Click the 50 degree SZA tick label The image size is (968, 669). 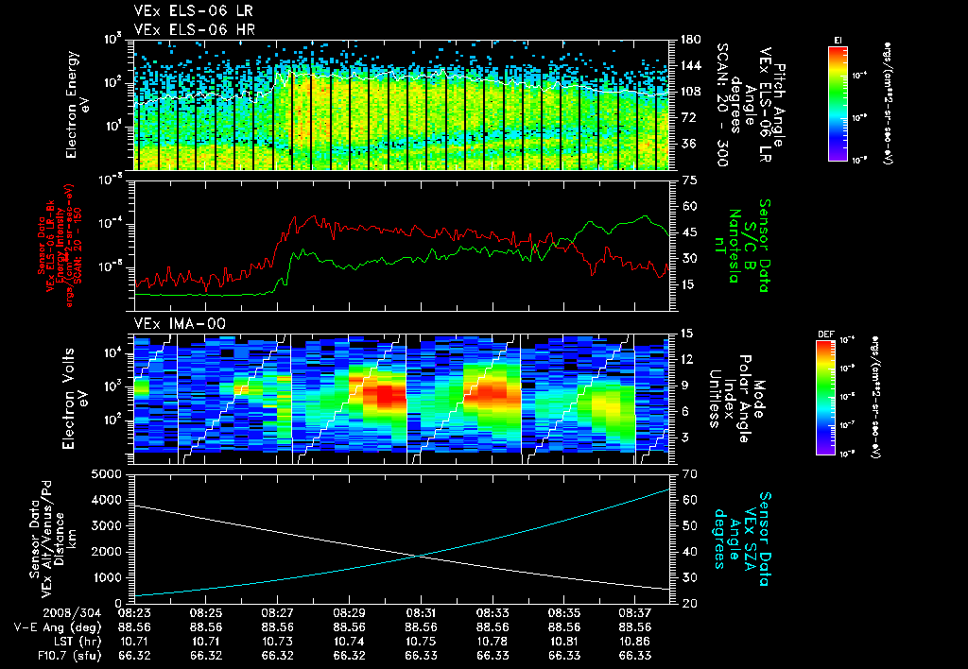[x=689, y=525]
